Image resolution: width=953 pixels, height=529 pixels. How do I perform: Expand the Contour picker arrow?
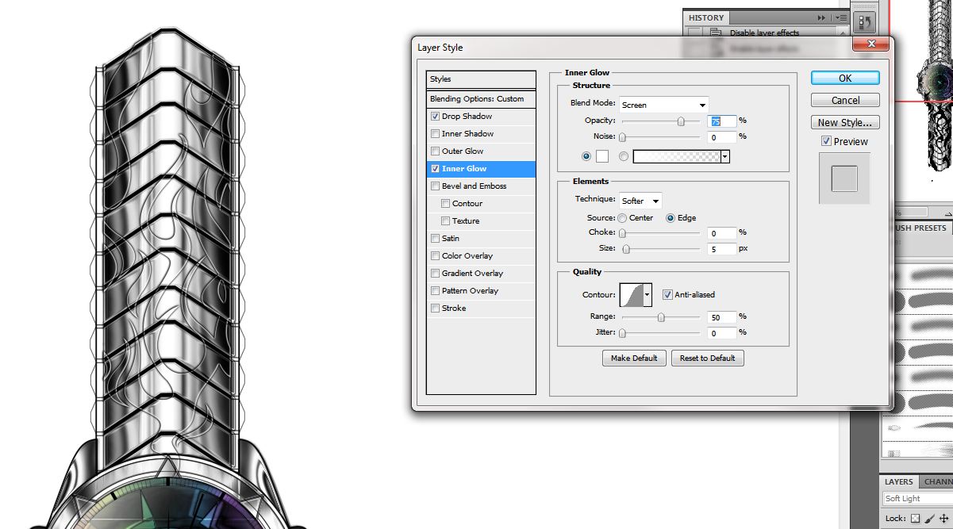[648, 295]
